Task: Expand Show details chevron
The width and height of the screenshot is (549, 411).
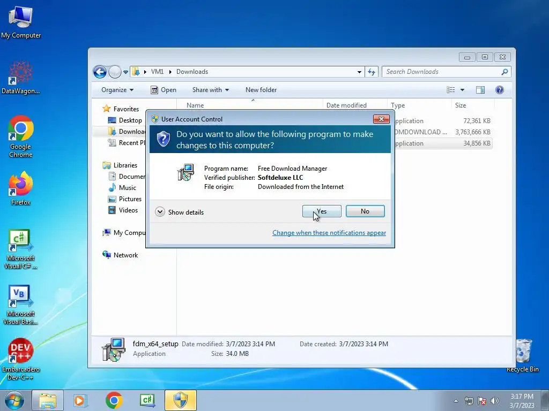Action: [160, 212]
